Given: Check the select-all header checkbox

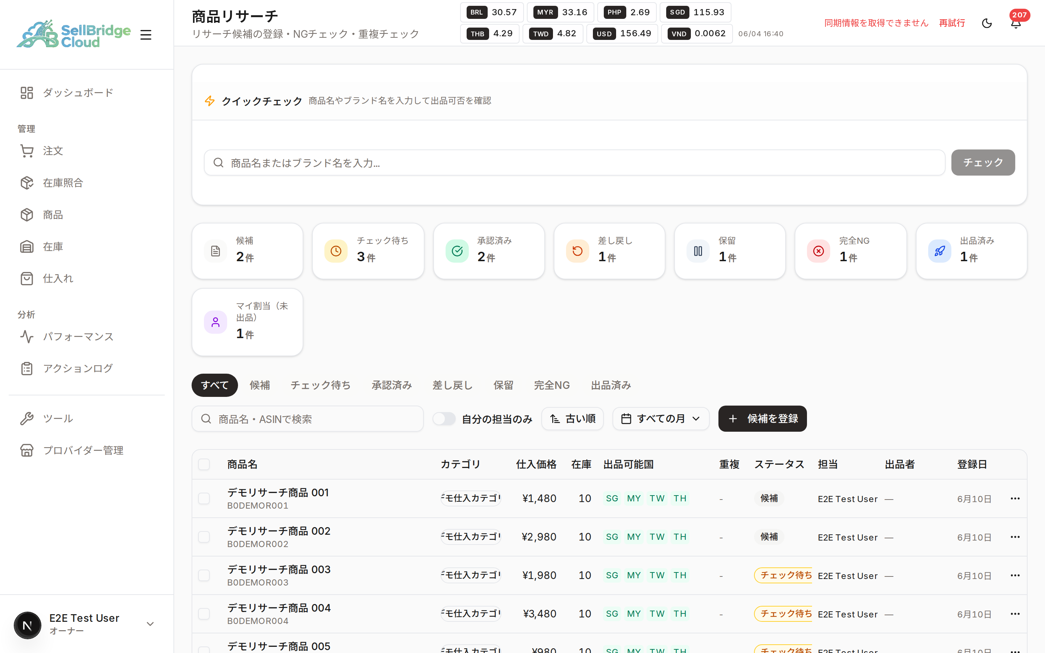Looking at the screenshot, I should pos(204,464).
